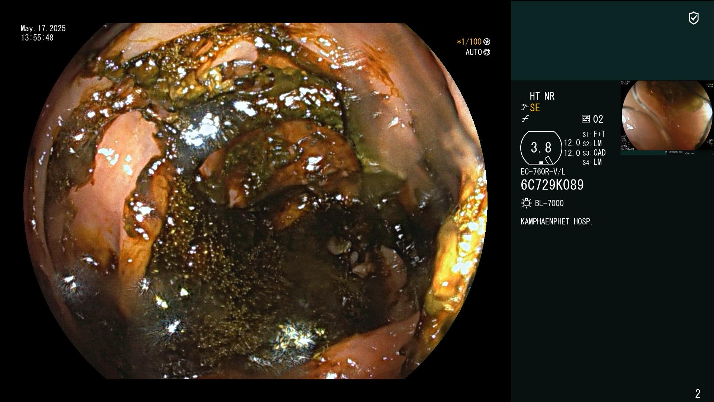Click the iris icon next to AUTO
Screen dimensions: 714x402
pyautogui.click(x=487, y=52)
